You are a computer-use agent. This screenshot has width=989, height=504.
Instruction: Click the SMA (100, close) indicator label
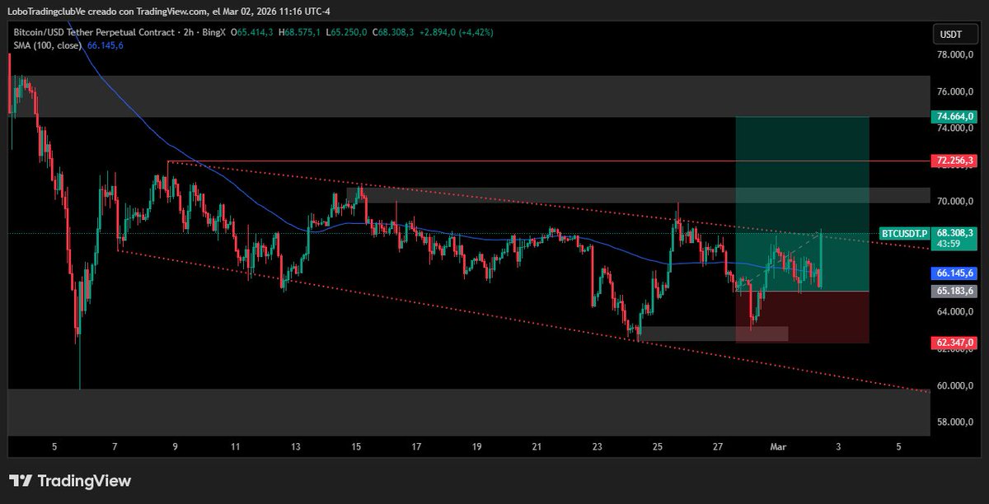coord(48,45)
